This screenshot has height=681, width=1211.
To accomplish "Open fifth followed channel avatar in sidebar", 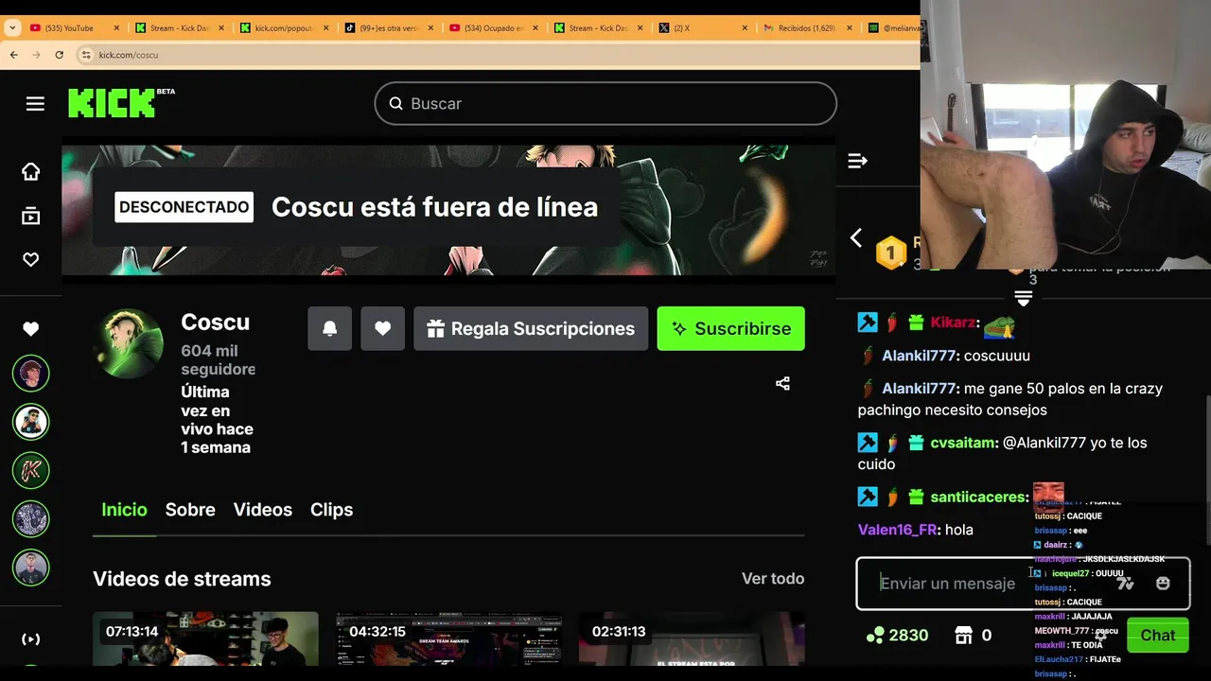I will [30, 567].
